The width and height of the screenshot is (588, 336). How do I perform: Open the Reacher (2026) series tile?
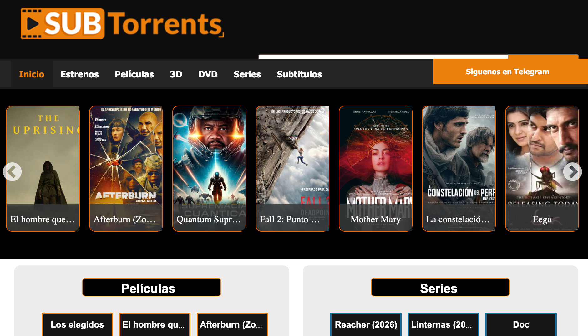[366, 324]
